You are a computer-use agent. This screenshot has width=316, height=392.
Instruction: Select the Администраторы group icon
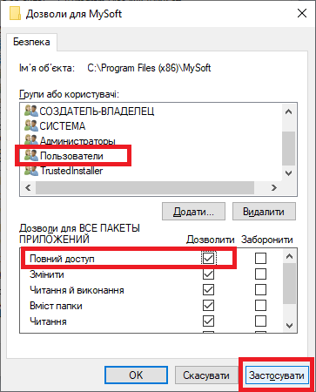(31, 139)
